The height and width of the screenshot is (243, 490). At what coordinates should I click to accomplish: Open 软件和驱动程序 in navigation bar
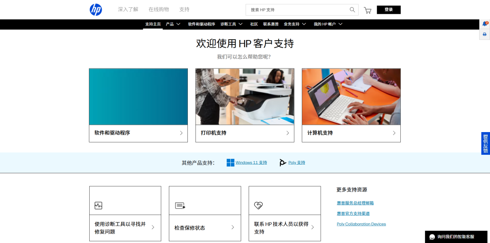pos(202,24)
